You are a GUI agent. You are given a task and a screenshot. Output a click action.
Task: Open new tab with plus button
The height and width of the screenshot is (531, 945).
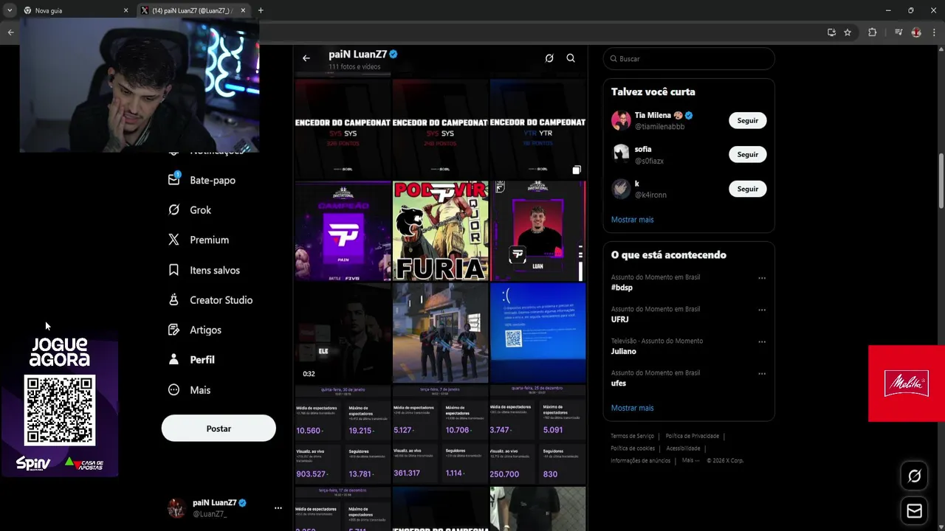click(x=261, y=10)
